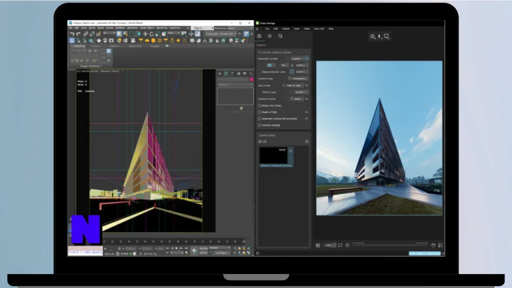Open the Vantage Help menu
Screen dimensions: 512x288
pyautogui.click(x=331, y=28)
